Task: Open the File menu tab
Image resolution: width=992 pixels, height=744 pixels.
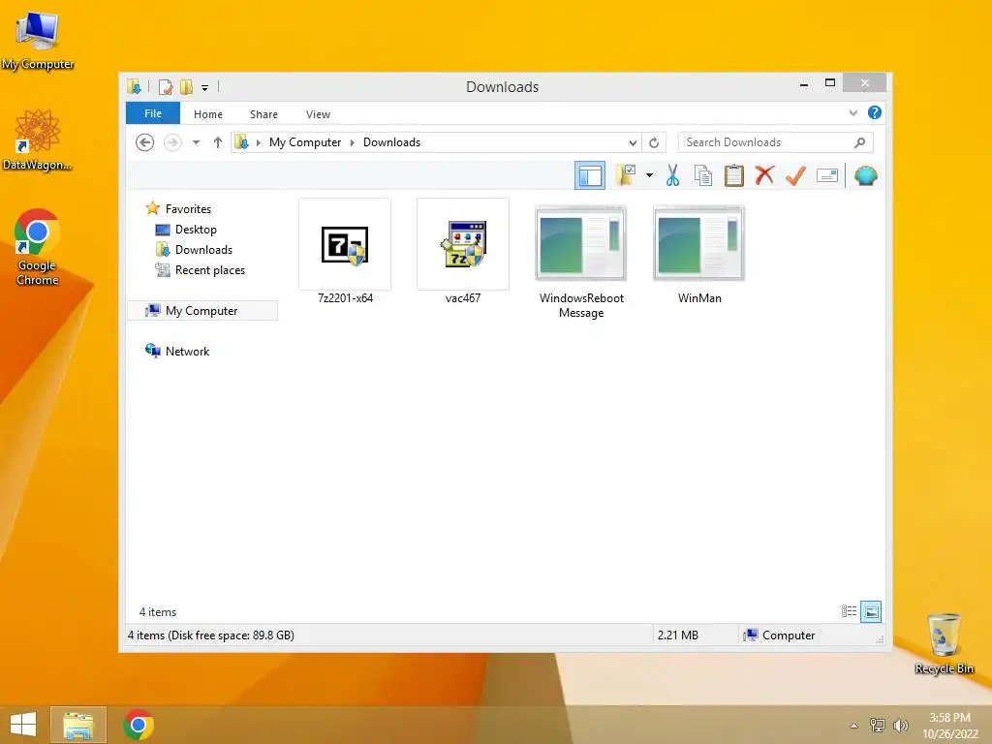Action: click(x=153, y=113)
